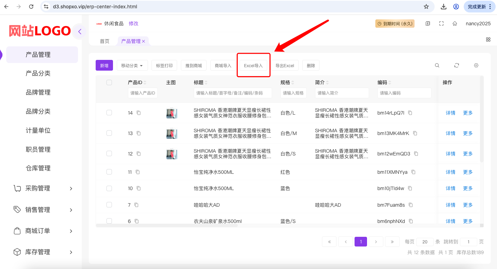
Task: Switch to the 首页 tab
Action: click(105, 41)
